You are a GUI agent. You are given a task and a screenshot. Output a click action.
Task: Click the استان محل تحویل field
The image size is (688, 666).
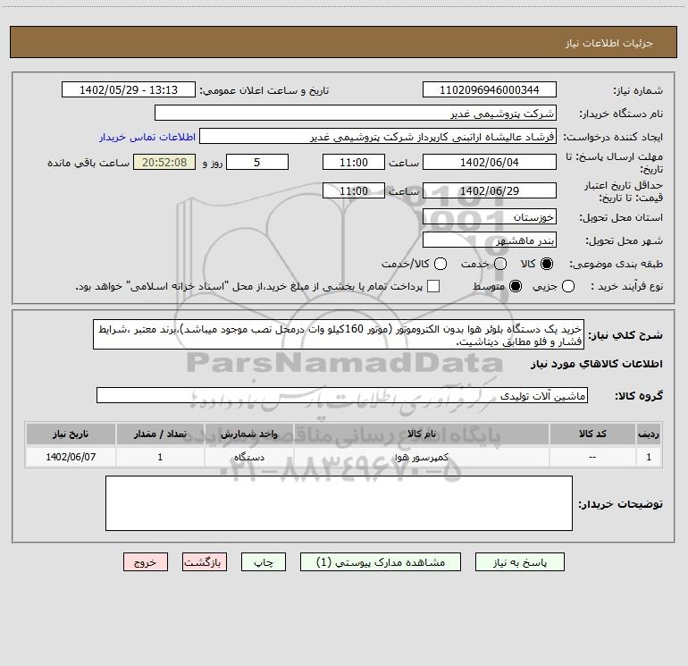[x=489, y=217]
